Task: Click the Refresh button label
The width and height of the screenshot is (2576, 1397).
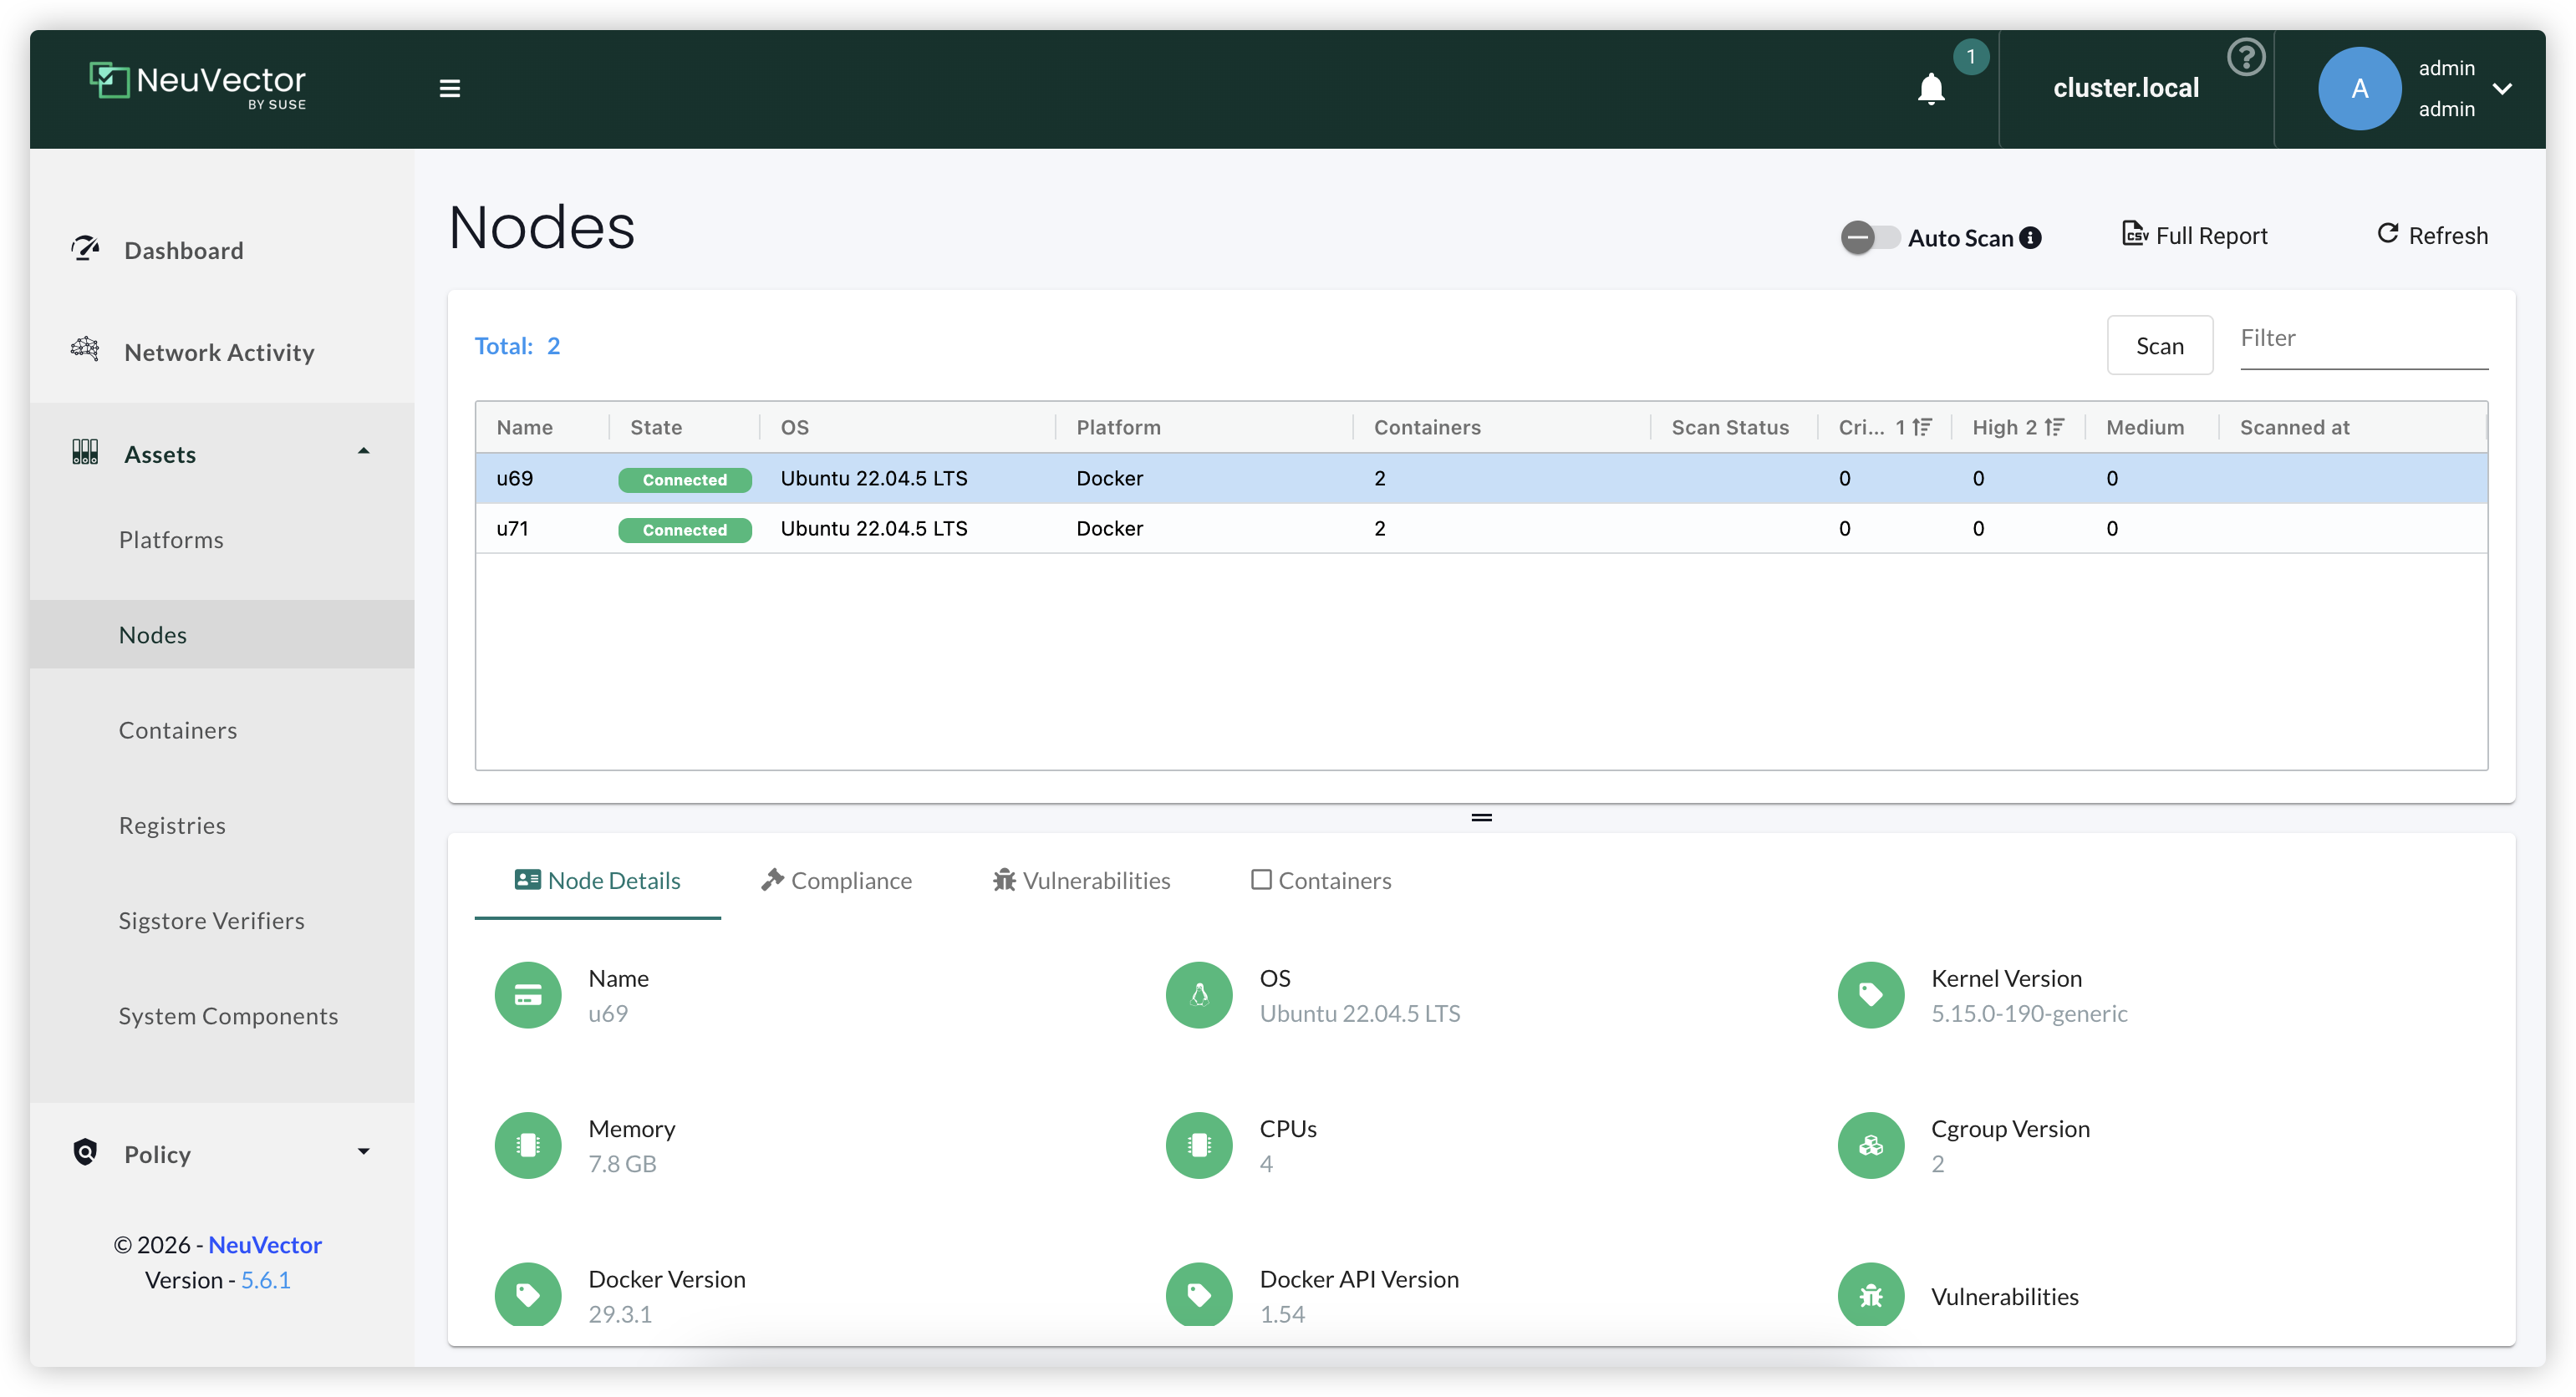Action: pyautogui.click(x=2448, y=235)
